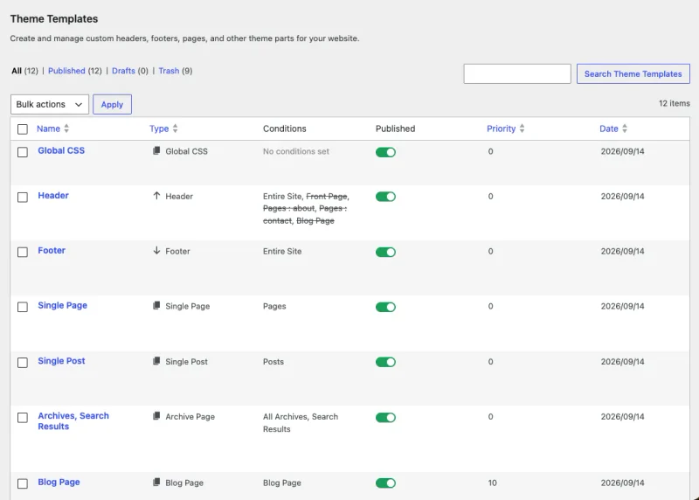The width and height of the screenshot is (699, 500).
Task: Unpublish Single Page via toggle
Action: (385, 307)
